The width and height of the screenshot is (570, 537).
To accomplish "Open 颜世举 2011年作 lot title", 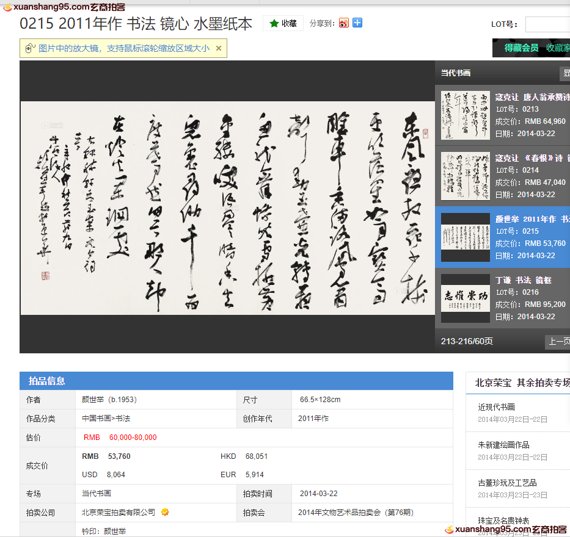I will (x=532, y=219).
